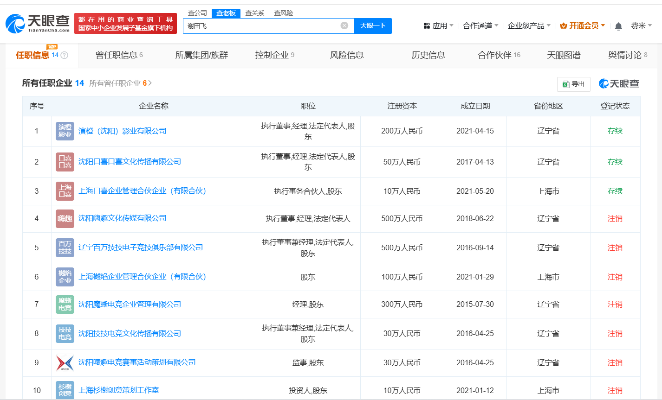
Task: Open the 合作通道 dropdown
Action: [480, 26]
